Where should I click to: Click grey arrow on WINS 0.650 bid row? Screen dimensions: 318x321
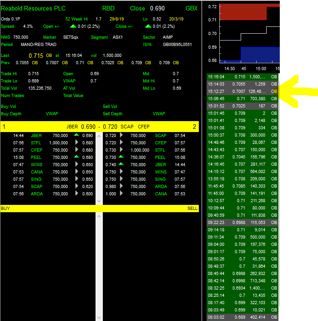coord(77,164)
